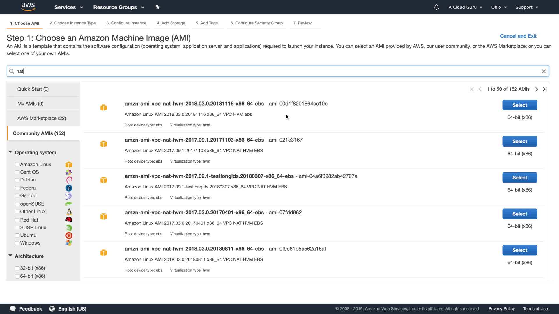Tick the 64-bit (x86) architecture checkbox

pyautogui.click(x=17, y=276)
